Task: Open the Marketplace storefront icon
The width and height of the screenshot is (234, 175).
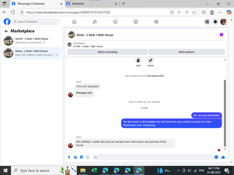Action: pos(136,21)
